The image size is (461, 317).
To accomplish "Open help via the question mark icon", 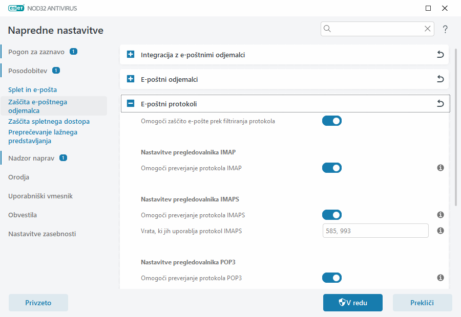I will tap(445, 29).
